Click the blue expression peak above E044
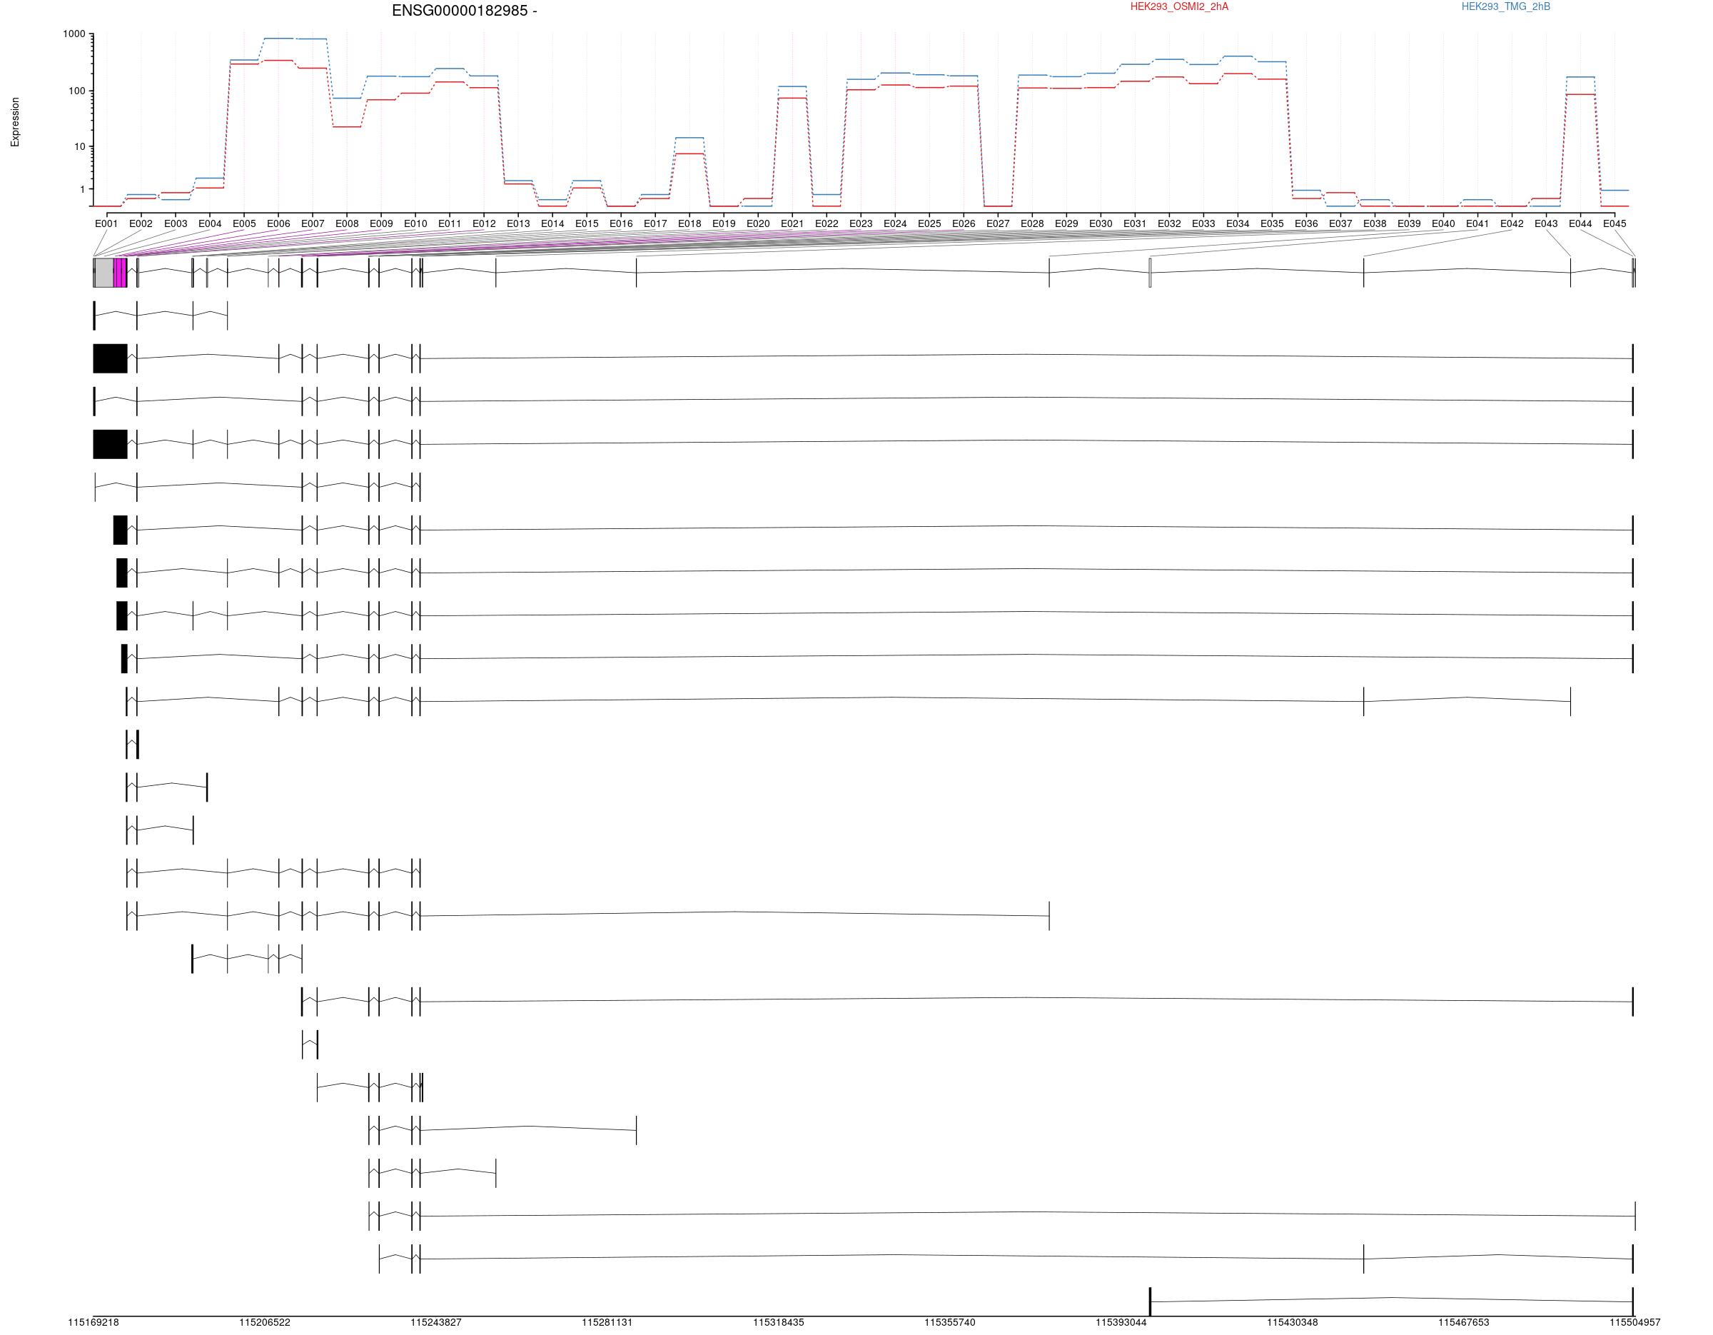This screenshot has height=1335, width=1713. (1580, 77)
